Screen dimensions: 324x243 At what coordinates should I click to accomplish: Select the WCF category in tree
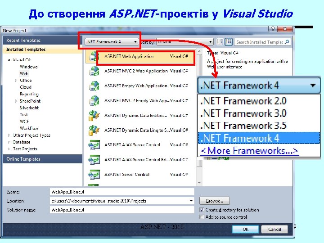point(24,121)
